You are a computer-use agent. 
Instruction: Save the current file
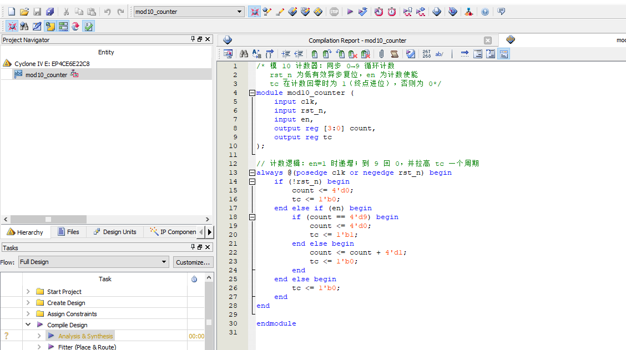(37, 12)
